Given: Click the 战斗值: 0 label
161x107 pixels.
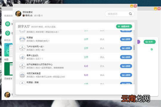Looking at the screenshot, I should click(38, 15).
